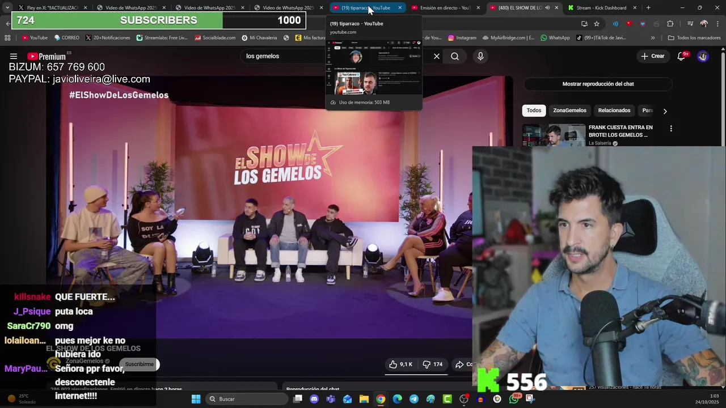Open the FRANK CUESTA video thumbnail
Image resolution: width=726 pixels, height=408 pixels.
pos(554,135)
